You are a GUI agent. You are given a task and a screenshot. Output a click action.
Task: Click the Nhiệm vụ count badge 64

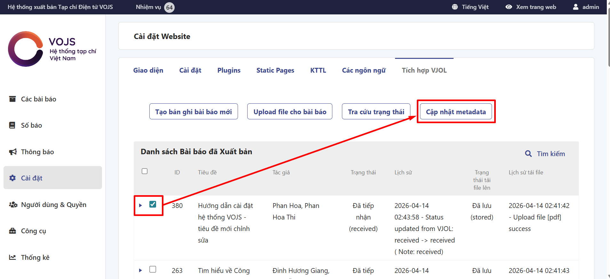point(169,7)
